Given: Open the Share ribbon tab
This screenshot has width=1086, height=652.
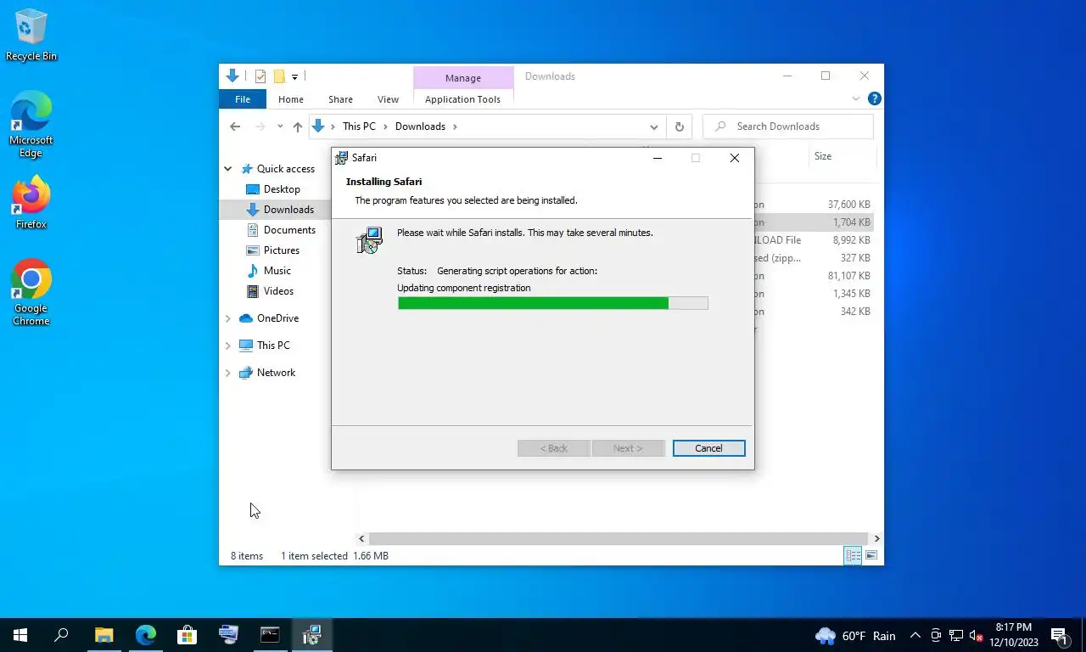Looking at the screenshot, I should tap(340, 99).
